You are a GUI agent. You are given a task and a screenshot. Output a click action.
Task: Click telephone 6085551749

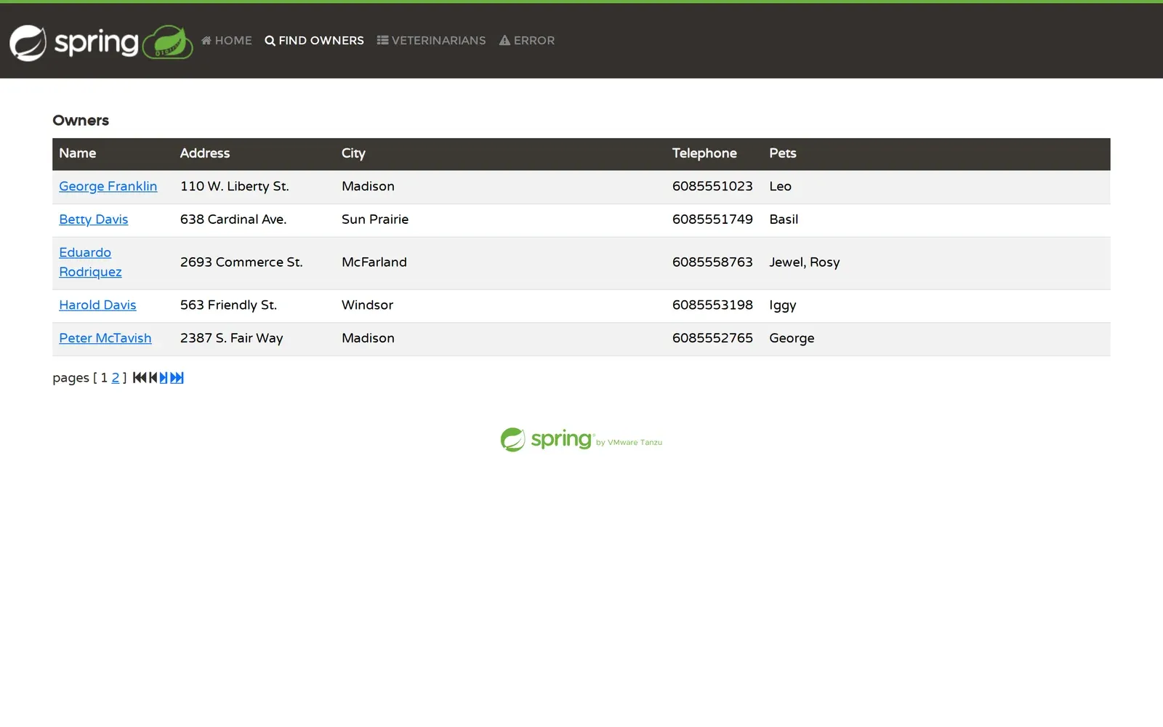point(712,220)
